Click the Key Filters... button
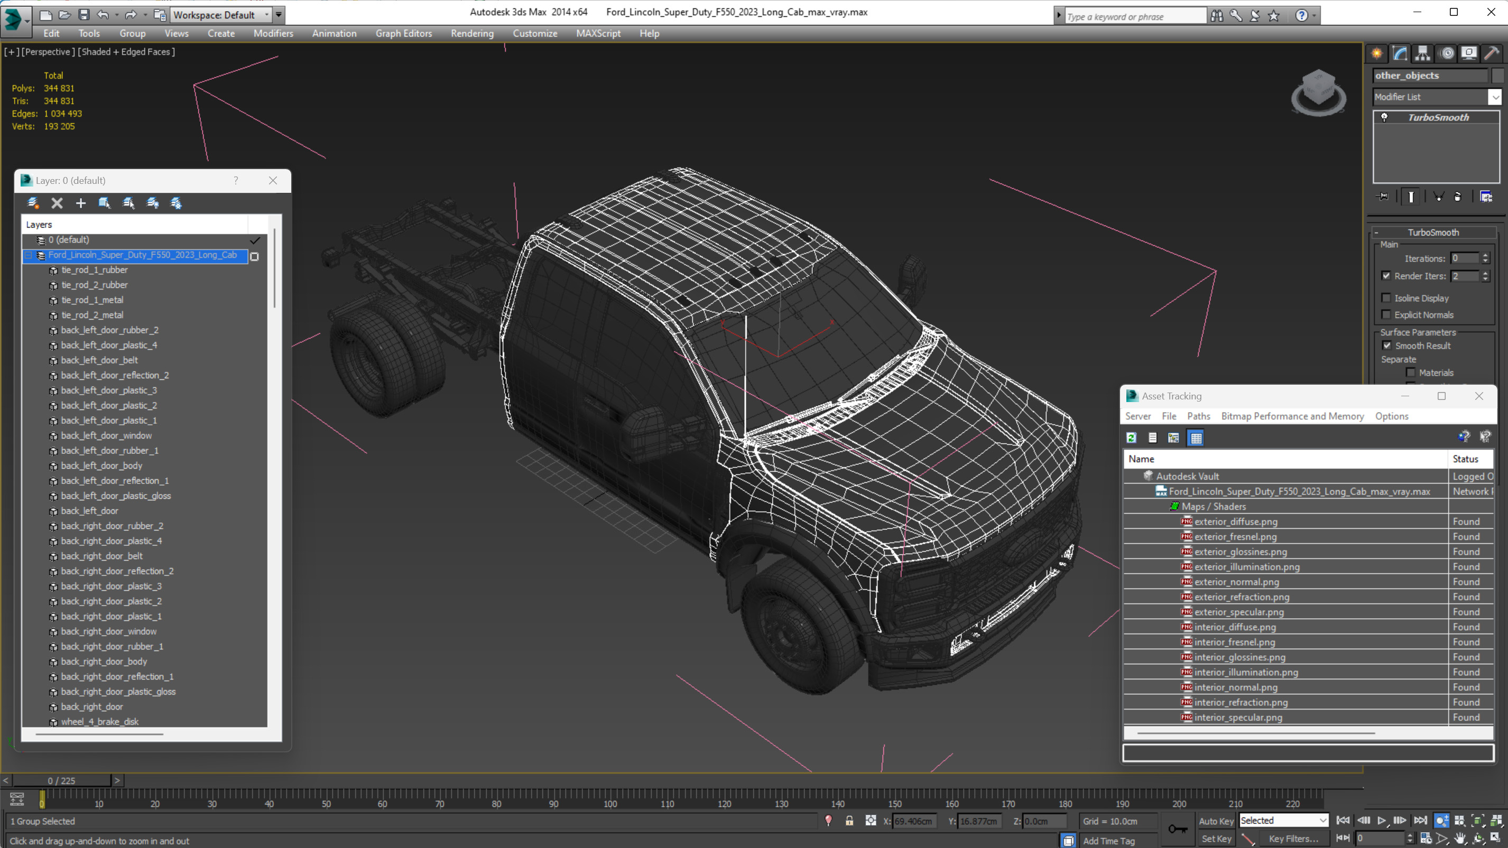 pos(1293,838)
